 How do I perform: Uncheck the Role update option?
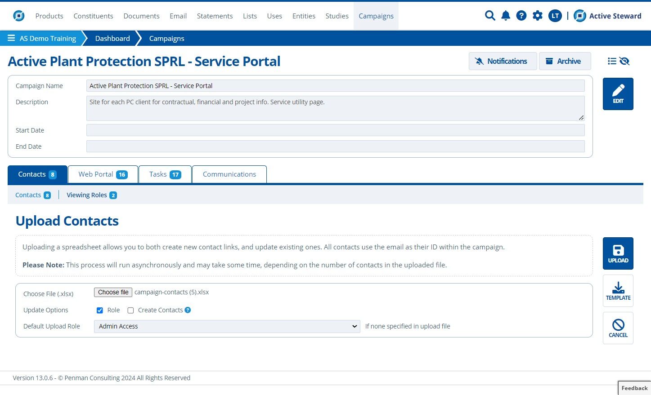point(100,311)
